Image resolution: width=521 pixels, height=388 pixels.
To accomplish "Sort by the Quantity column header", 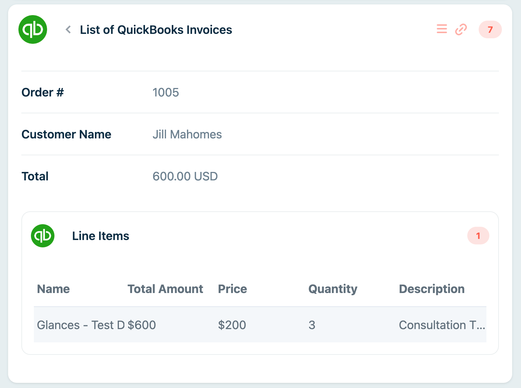I will coord(333,289).
